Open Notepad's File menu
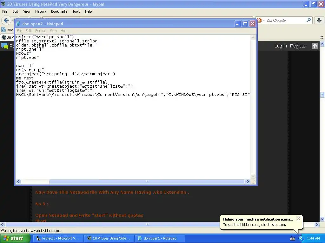This screenshot has width=325, height=243. [19, 31]
